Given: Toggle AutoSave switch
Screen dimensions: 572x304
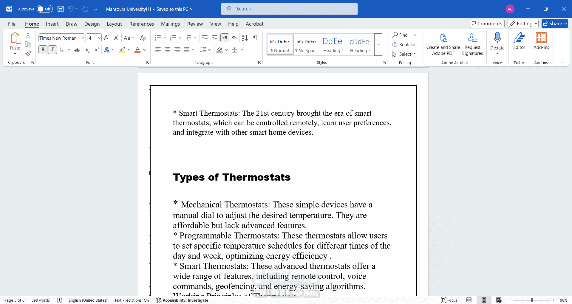Looking at the screenshot, I should 45,9.
